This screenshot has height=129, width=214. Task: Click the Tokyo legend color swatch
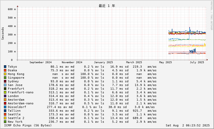(x=5, y=67)
